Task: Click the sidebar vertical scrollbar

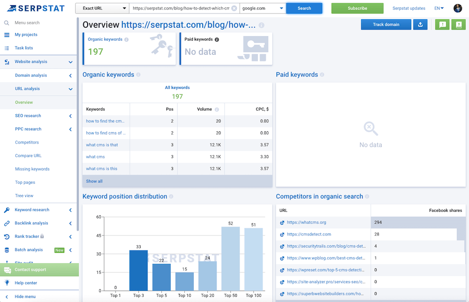Action: point(78,124)
